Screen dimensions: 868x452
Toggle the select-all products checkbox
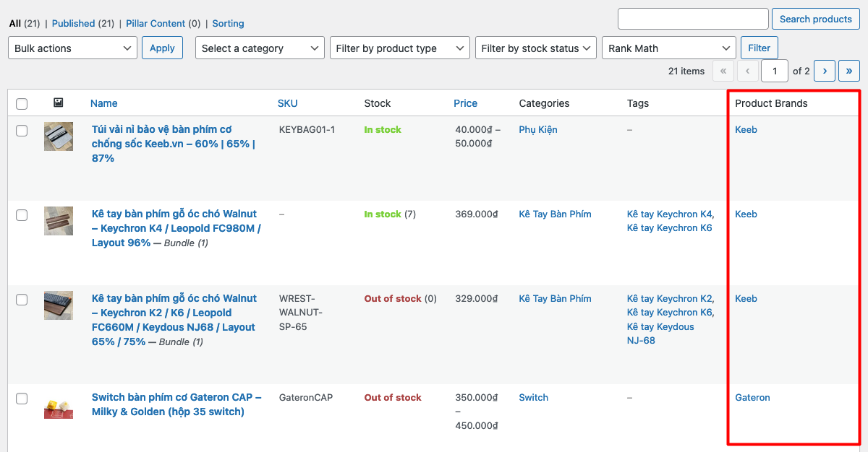coord(22,104)
